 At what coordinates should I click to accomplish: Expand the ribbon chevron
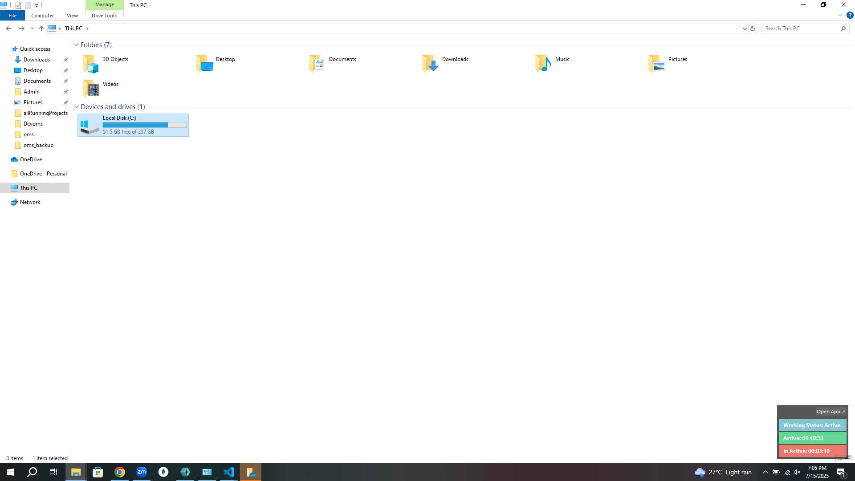pos(840,15)
